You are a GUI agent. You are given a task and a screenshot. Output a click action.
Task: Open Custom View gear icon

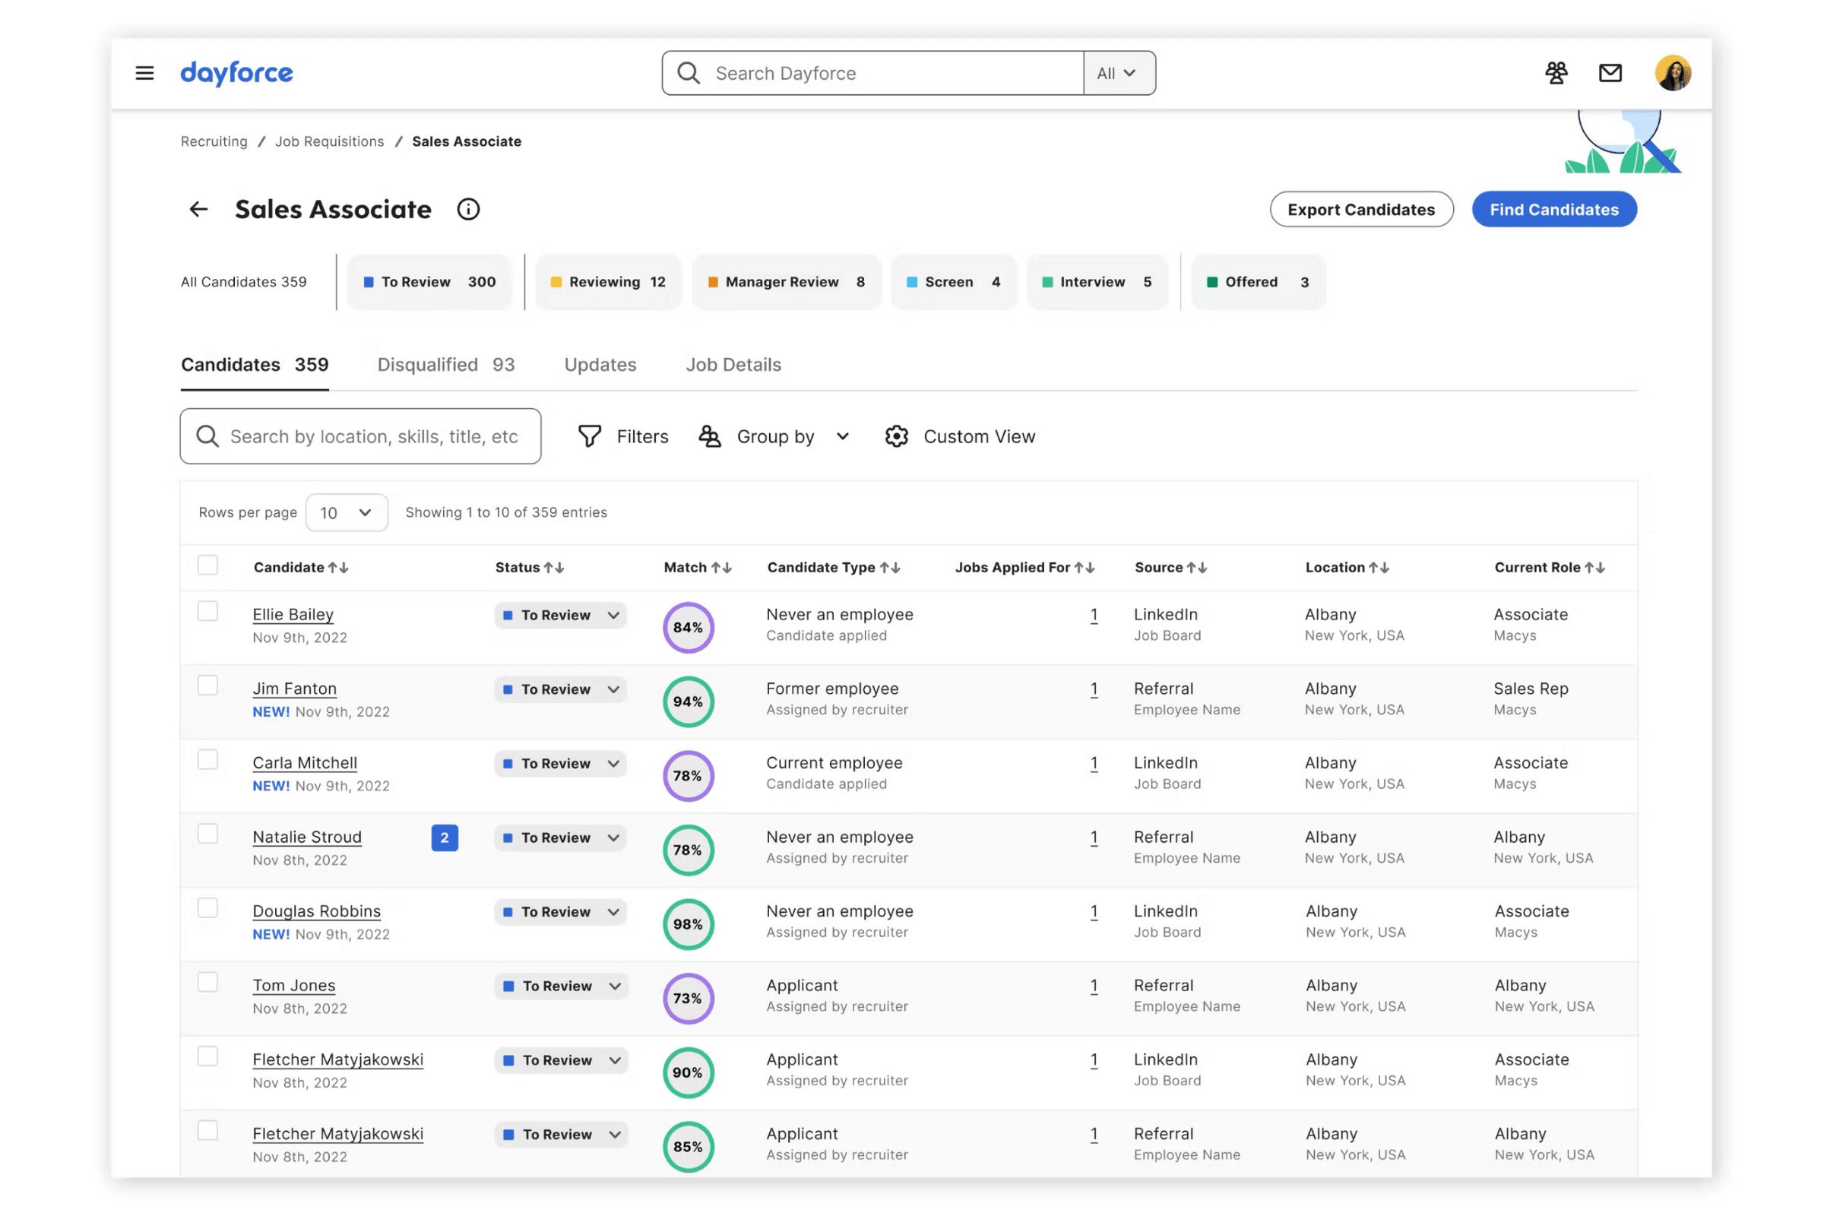pos(897,436)
